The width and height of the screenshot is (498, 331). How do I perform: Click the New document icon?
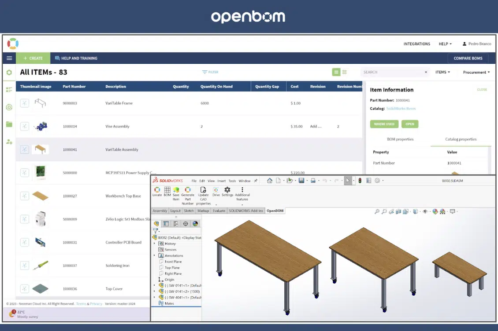click(278, 181)
